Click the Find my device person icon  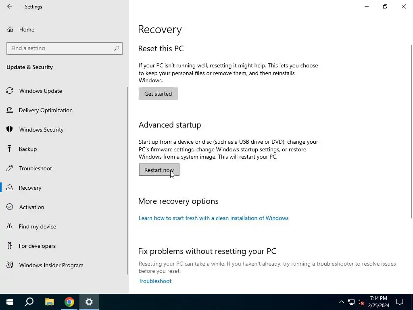[x=10, y=226]
